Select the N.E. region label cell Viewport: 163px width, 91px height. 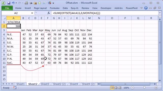point(13,34)
